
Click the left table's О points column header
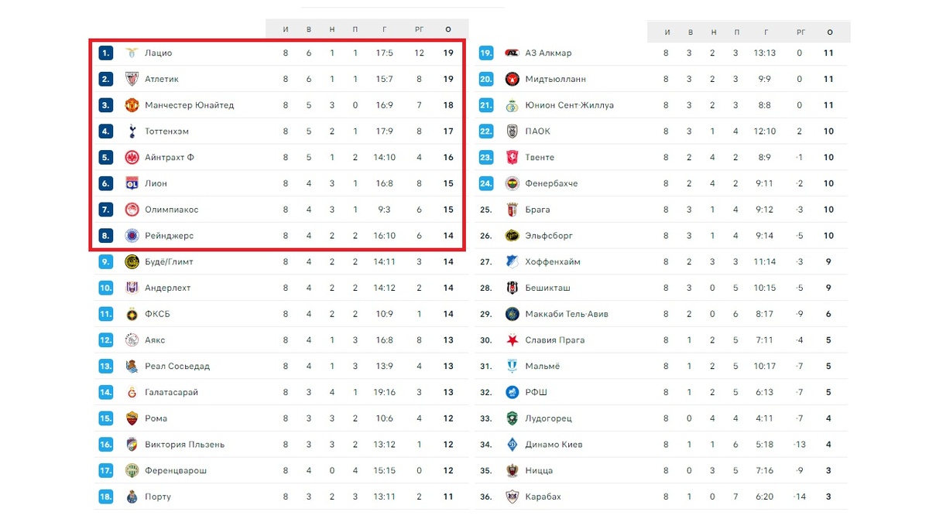448,29
